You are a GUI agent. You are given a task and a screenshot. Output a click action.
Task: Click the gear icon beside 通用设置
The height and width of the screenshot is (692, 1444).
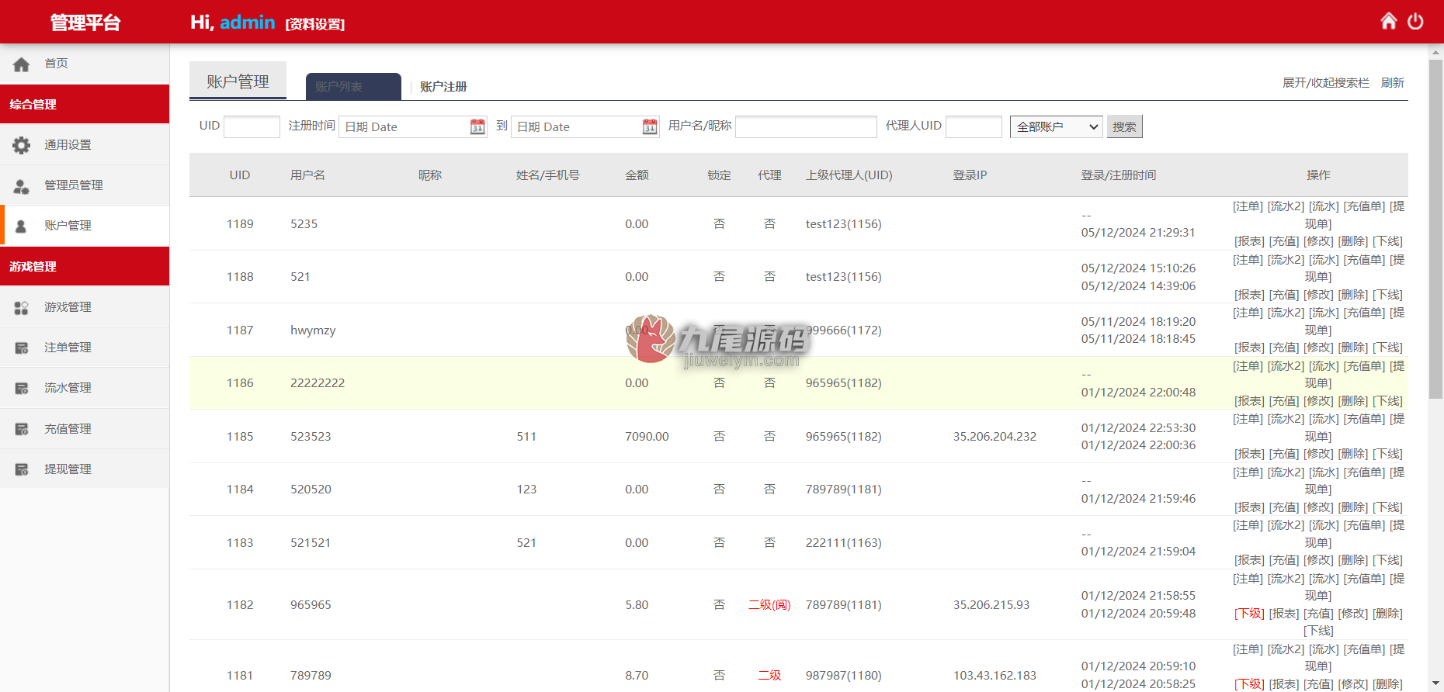pyautogui.click(x=22, y=145)
